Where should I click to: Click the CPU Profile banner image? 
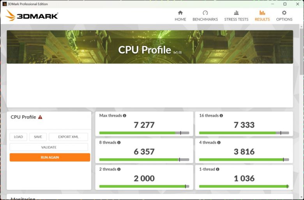[150, 47]
